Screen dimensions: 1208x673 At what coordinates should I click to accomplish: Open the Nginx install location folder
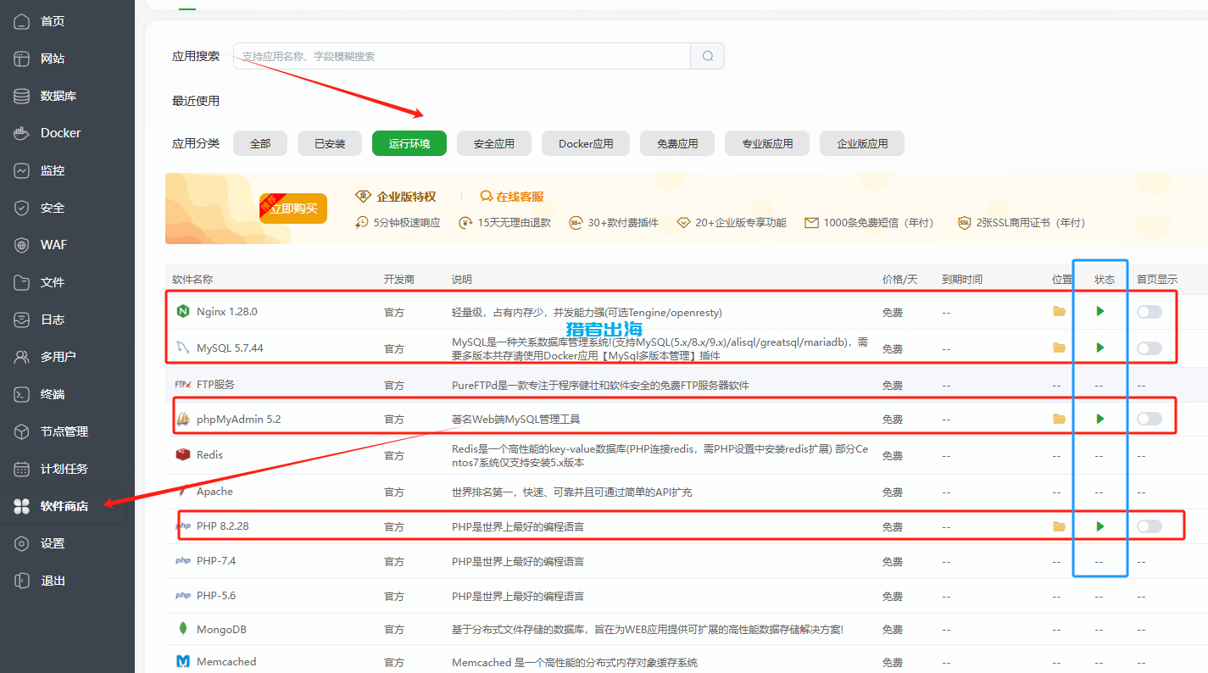click(1059, 311)
